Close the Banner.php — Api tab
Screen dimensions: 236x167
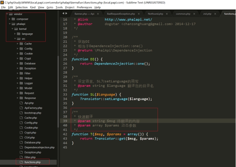[98, 14]
